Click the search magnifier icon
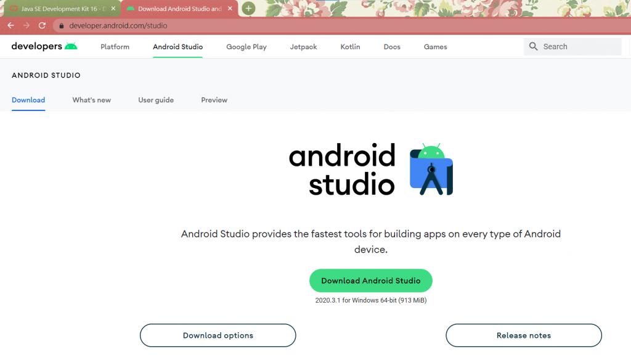 [533, 46]
